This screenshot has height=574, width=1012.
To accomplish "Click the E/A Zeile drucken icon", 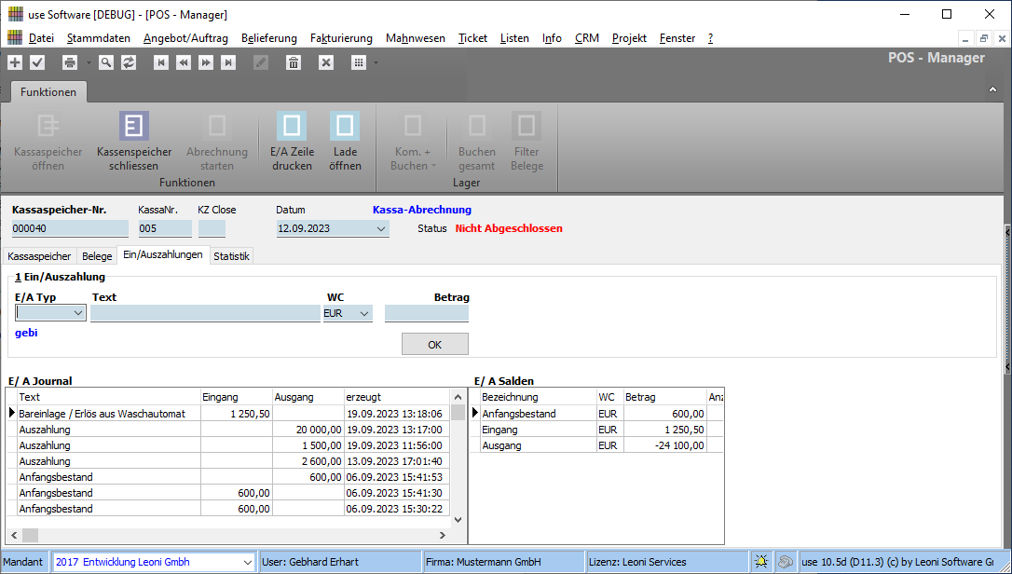I will (x=292, y=140).
